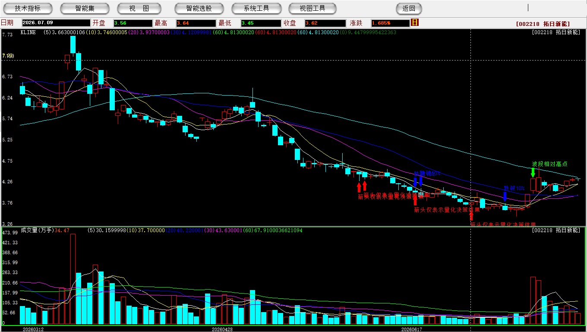Screen dimensions: 587x332
Task: Click the blue arrow above 跌破10% near July
Action: [x=505, y=197]
